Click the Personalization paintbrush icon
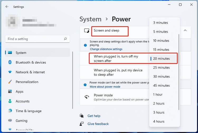The width and height of the screenshot is (198, 133). pyautogui.click(x=10, y=82)
